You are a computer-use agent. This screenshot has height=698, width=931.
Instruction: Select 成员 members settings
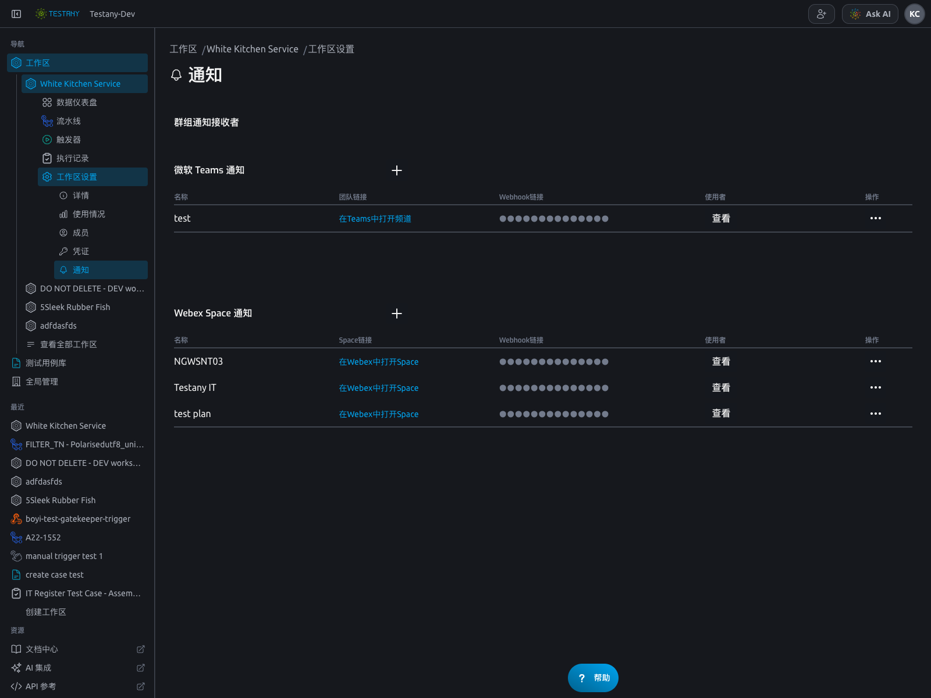click(81, 233)
